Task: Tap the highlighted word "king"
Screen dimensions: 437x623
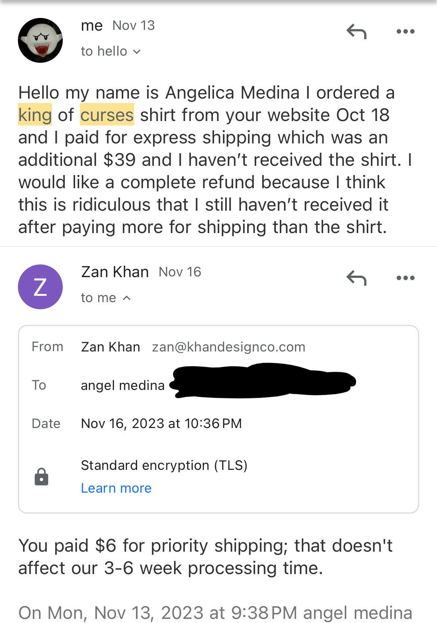Action: click(35, 115)
